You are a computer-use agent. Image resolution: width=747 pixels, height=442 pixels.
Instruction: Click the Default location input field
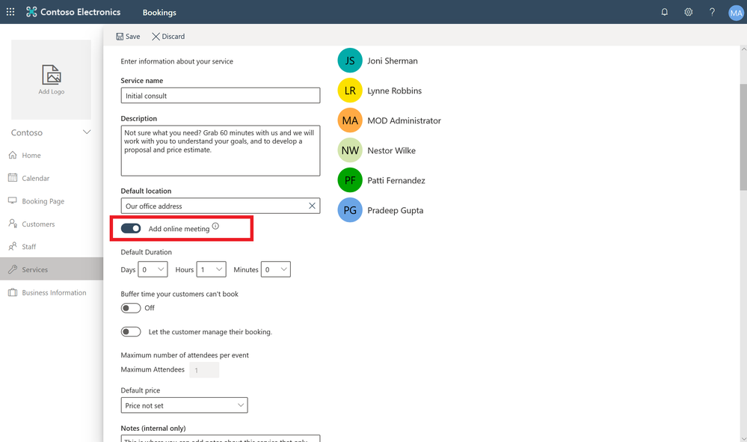[221, 206]
